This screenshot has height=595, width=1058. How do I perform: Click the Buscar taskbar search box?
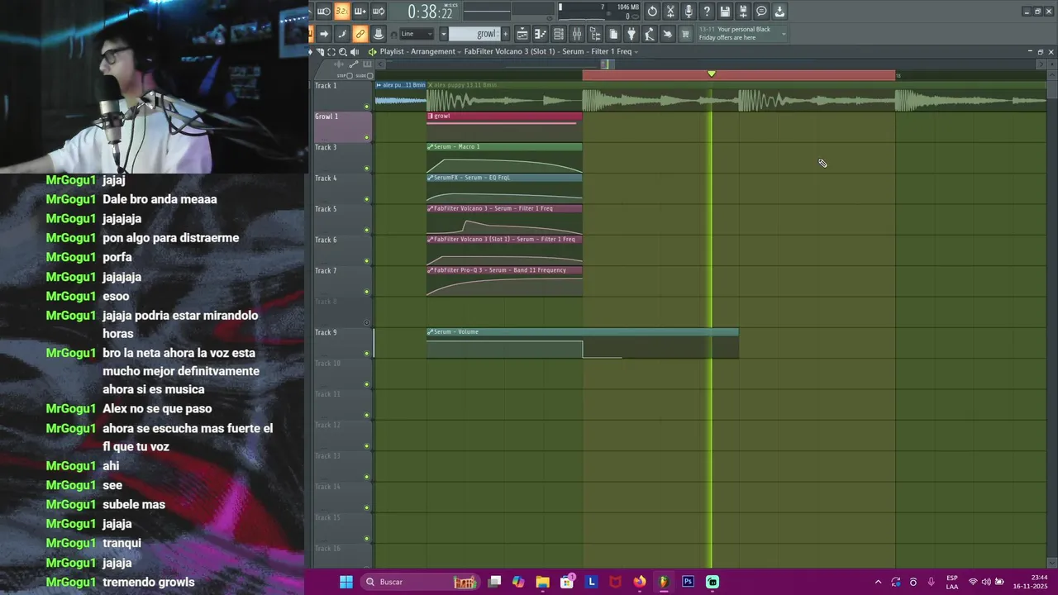click(422, 582)
